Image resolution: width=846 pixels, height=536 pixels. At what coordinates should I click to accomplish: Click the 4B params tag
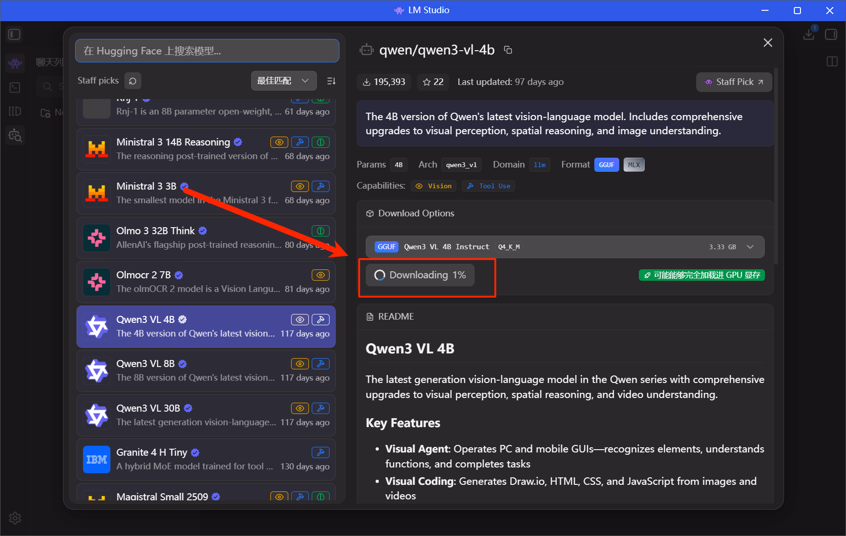click(399, 165)
